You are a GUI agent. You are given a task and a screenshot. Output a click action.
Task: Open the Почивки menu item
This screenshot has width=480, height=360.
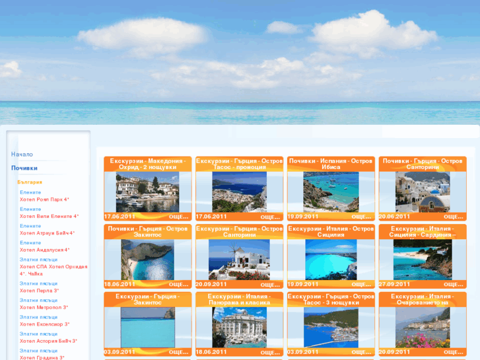click(x=24, y=168)
